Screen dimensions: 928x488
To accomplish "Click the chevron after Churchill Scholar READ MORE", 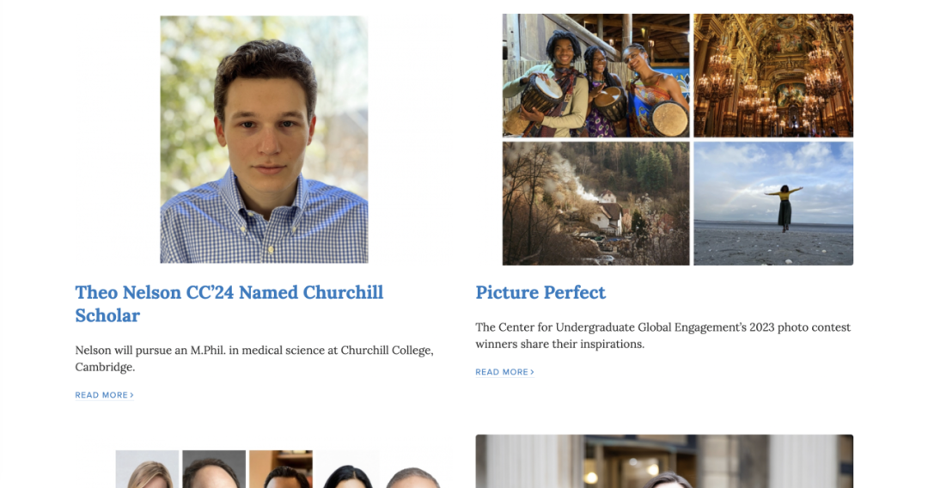I will coord(132,395).
